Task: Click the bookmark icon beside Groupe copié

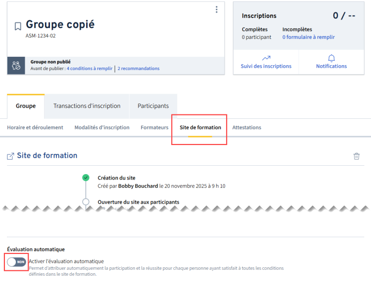Action: pos(18,26)
